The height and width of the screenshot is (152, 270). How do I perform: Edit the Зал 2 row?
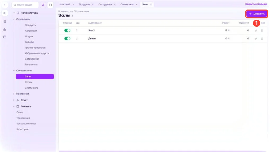click(256, 31)
